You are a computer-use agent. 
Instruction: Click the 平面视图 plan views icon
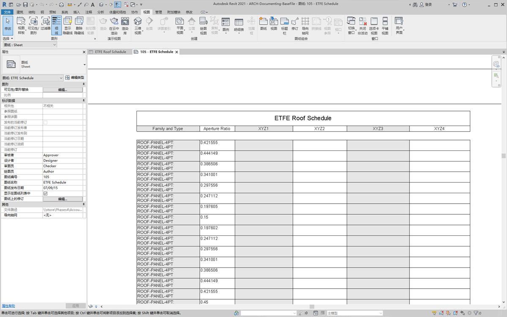[x=180, y=21]
